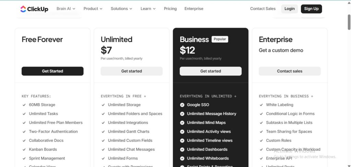Viewport: 351px width, 167px height.
Task: Go to the Pricing page
Action: pyautogui.click(x=170, y=9)
